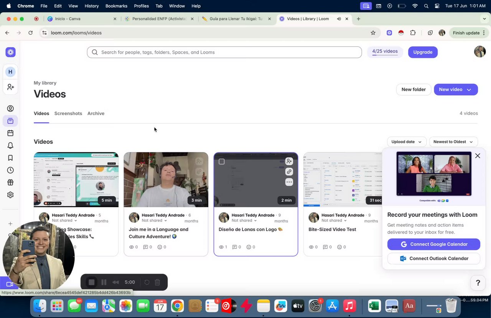
Task: Connect Google Calendar
Action: [434, 244]
